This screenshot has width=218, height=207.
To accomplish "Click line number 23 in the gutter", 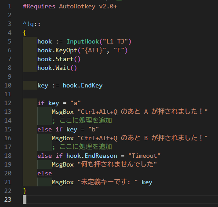I will (x=8, y=200).
